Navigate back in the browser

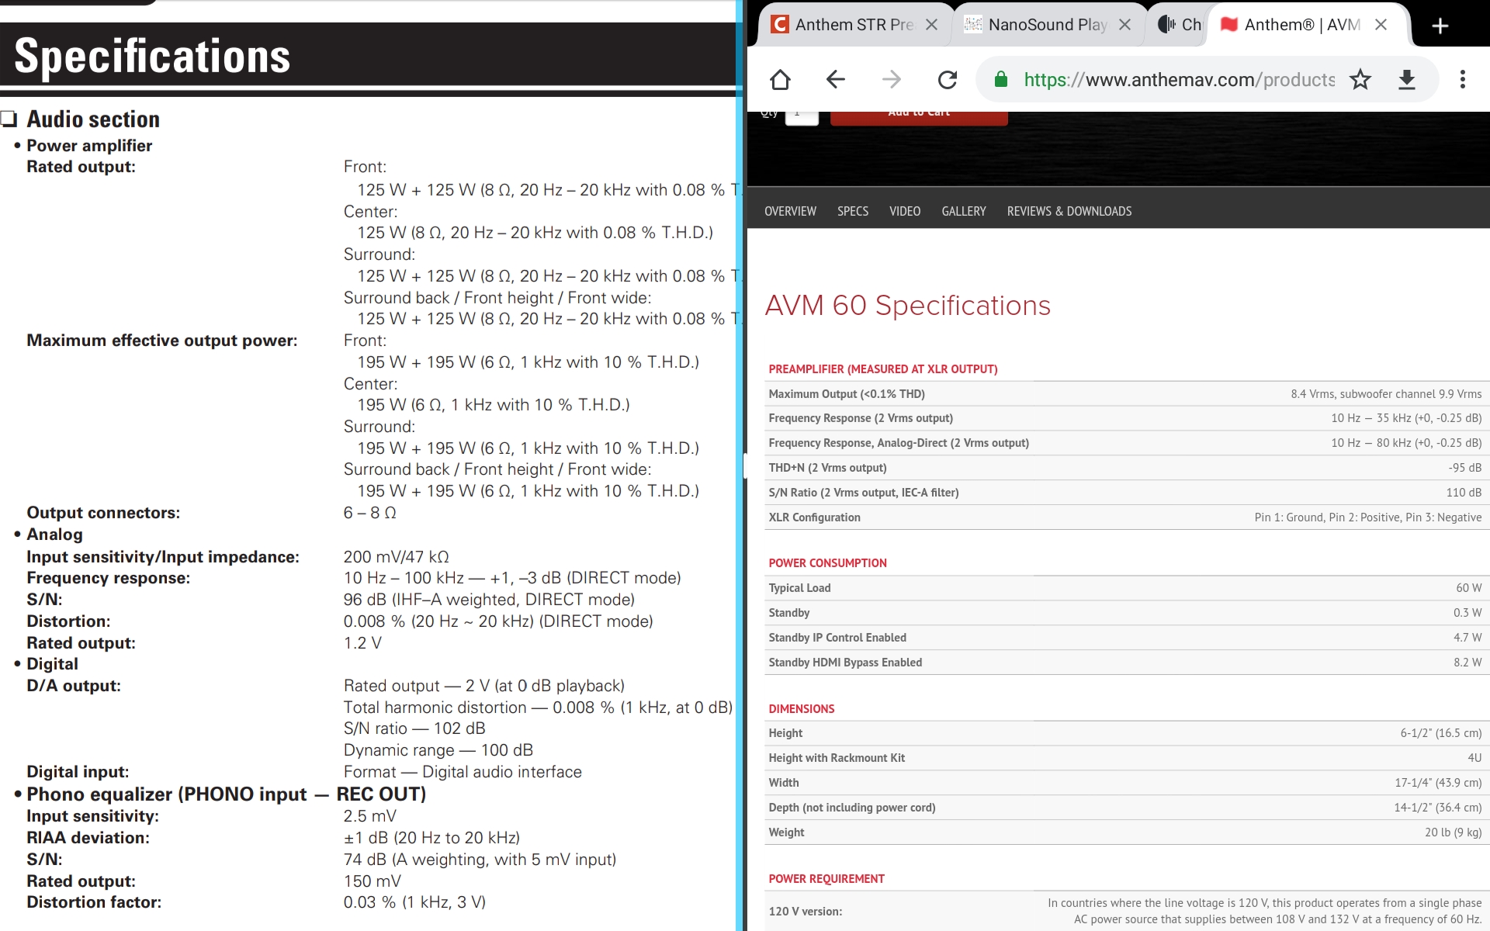(x=836, y=80)
